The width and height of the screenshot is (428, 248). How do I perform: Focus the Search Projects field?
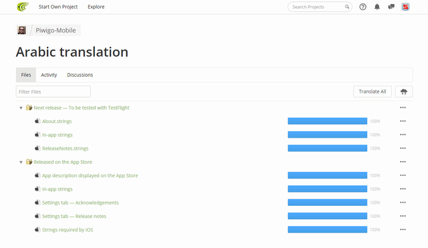point(320,7)
